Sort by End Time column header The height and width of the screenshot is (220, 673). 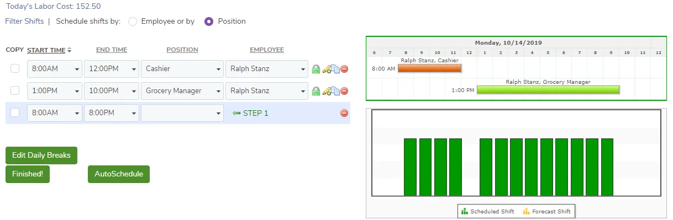click(112, 50)
